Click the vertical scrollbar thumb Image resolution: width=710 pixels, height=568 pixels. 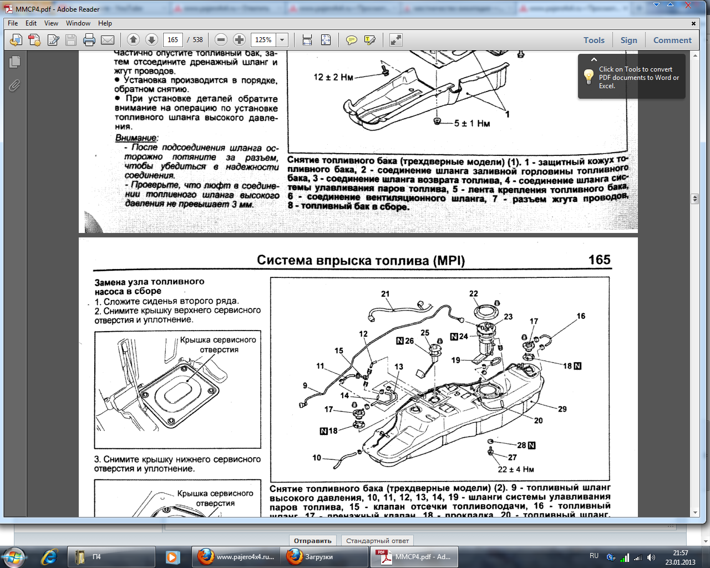coord(694,199)
